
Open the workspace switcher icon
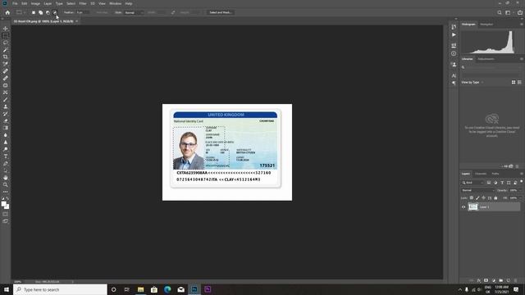click(509, 12)
